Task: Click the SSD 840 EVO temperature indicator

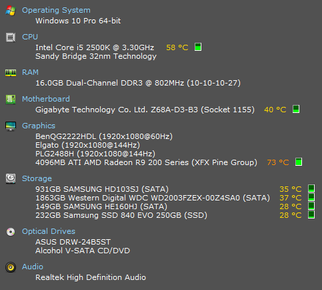Action: point(311,214)
